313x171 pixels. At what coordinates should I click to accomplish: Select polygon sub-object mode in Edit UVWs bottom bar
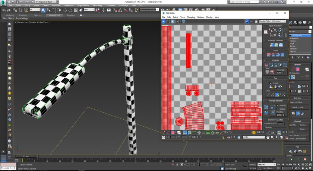(x=173, y=132)
